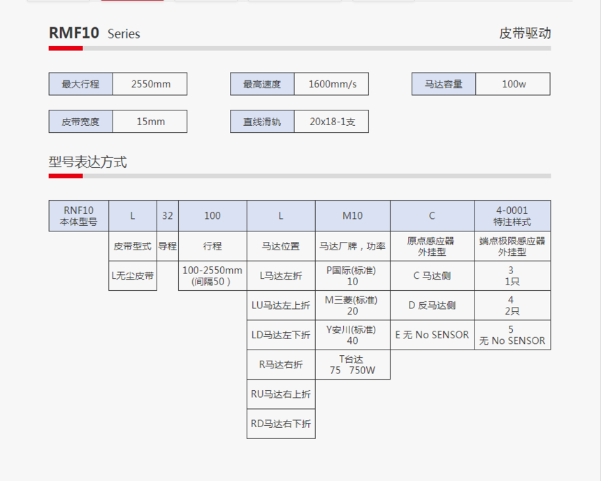Click the 皮带驱动 label at top right
The height and width of the screenshot is (481, 601).
click(520, 34)
